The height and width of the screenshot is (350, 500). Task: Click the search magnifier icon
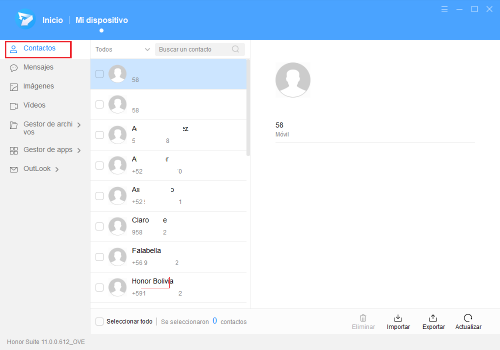[x=236, y=49]
